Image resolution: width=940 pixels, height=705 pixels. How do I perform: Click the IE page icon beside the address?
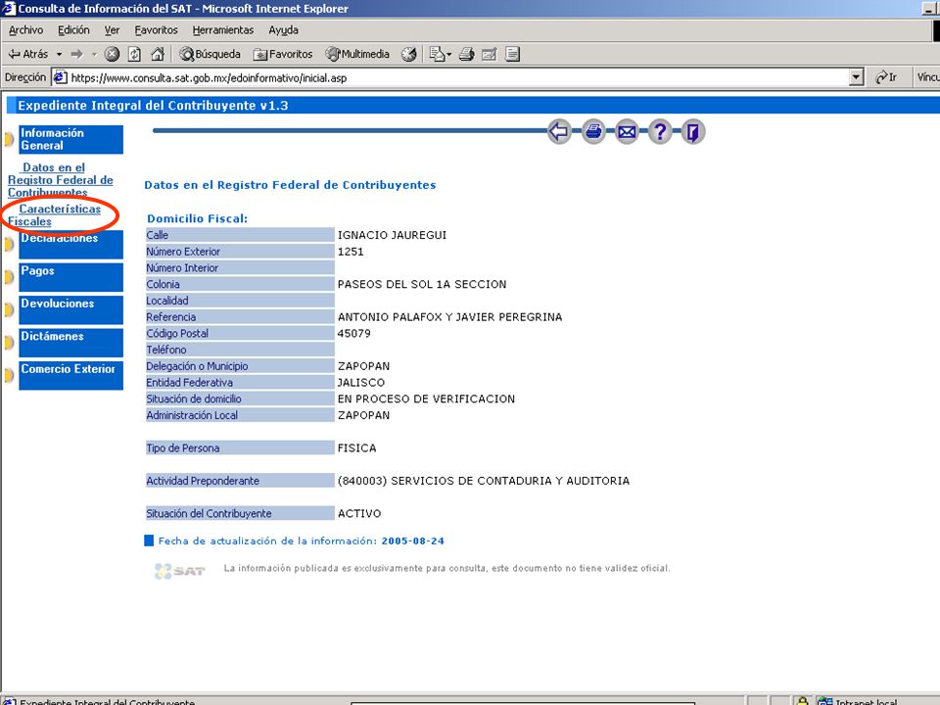click(60, 77)
